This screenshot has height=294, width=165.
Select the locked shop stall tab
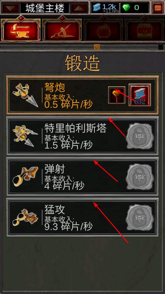pos(145,30)
